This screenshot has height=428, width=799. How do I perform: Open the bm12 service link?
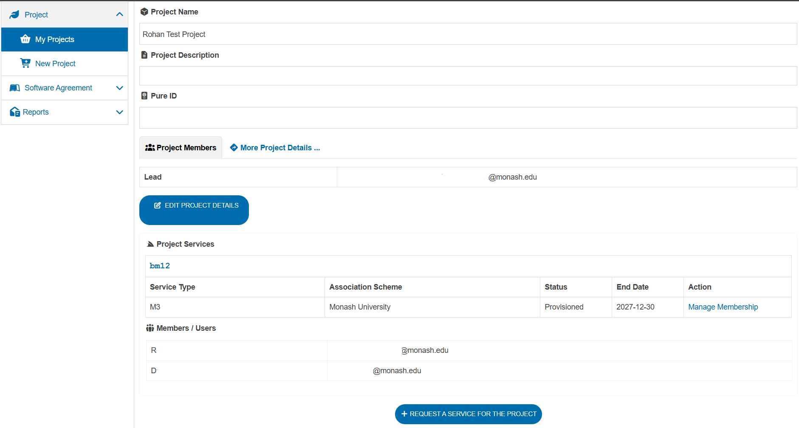pyautogui.click(x=160, y=266)
